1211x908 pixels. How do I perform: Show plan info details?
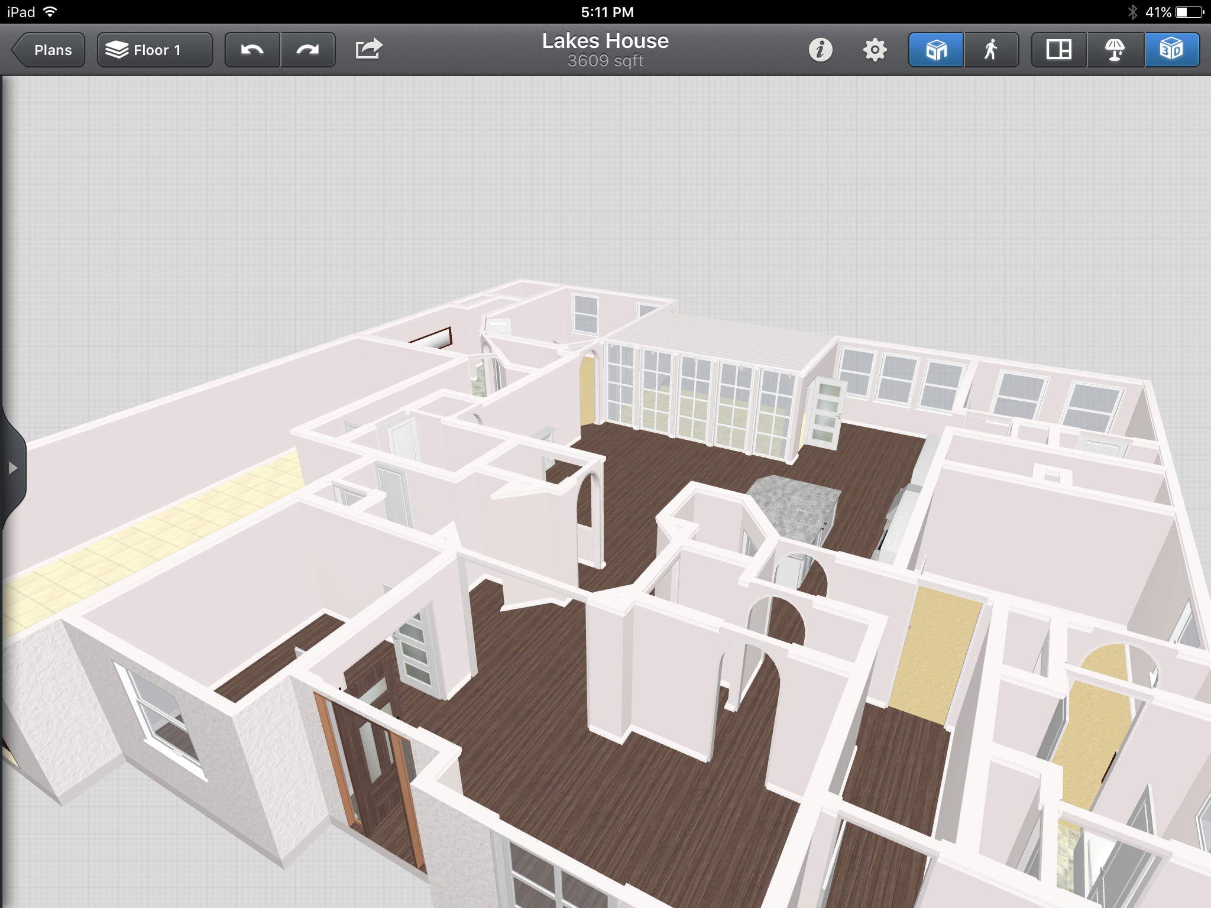coord(821,50)
